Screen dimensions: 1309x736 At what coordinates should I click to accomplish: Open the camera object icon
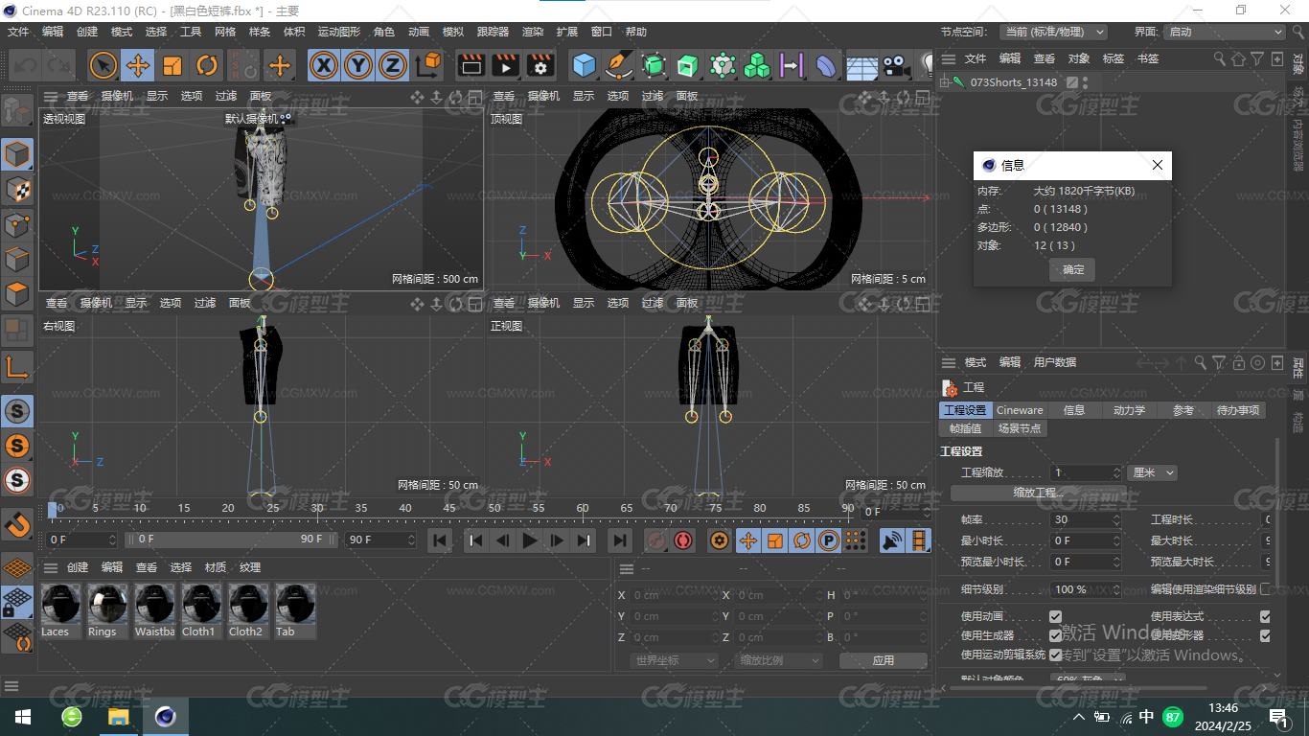point(896,65)
